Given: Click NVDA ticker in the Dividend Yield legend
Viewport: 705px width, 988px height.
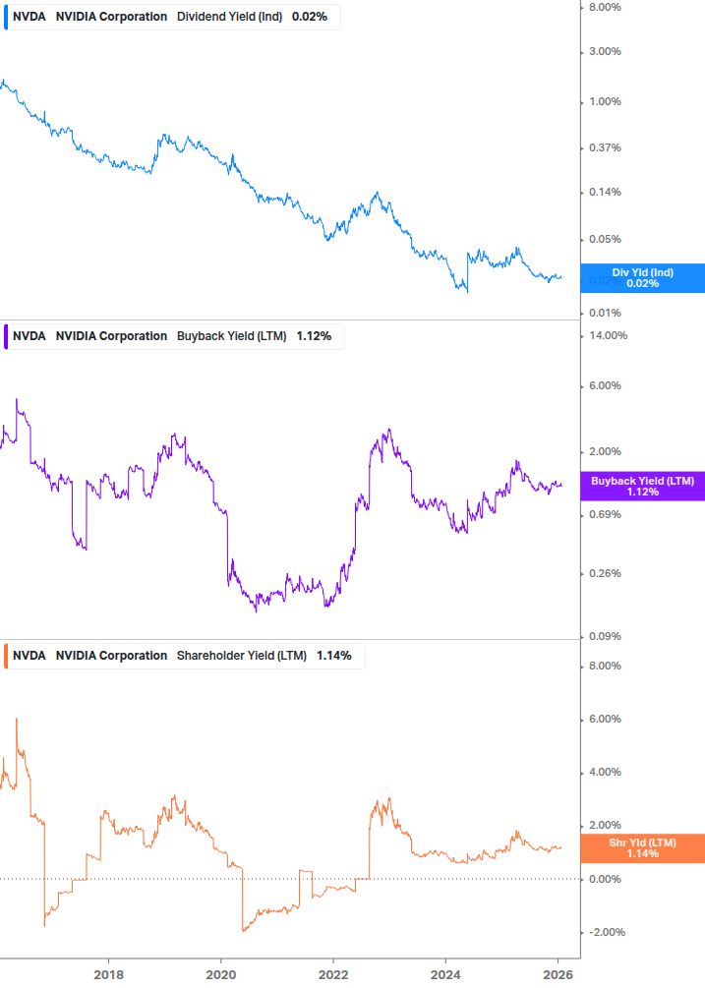Looking at the screenshot, I should (29, 17).
